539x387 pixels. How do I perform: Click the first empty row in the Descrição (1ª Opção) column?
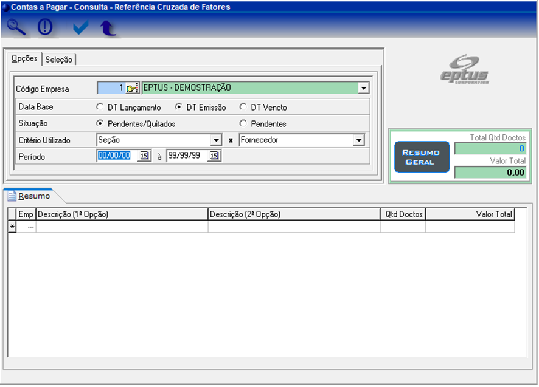pos(122,227)
